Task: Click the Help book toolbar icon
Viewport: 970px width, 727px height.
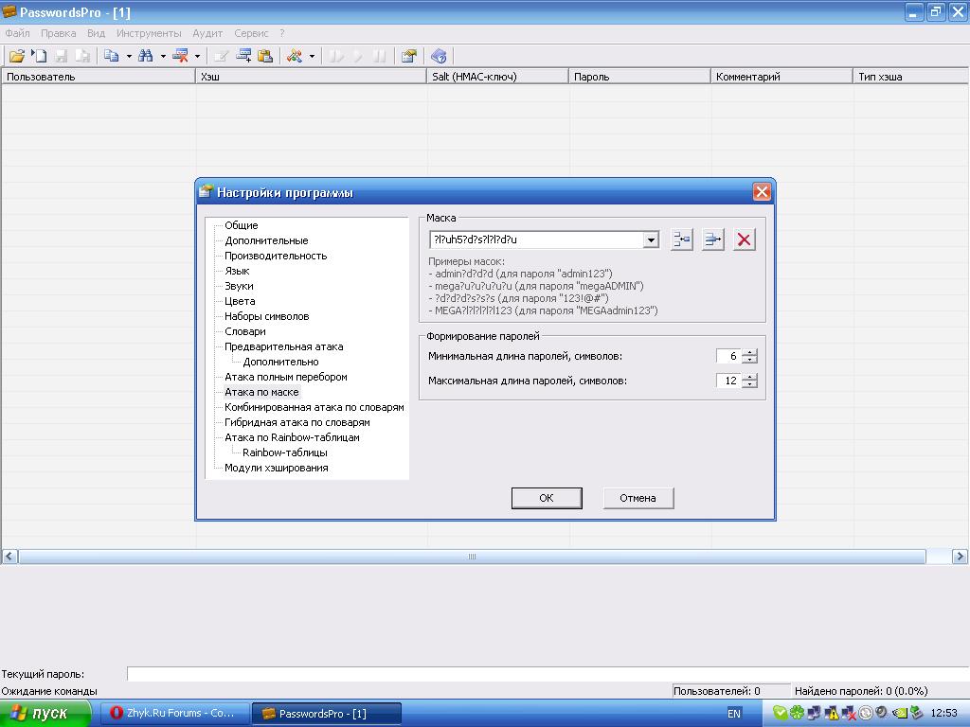Action: point(439,56)
